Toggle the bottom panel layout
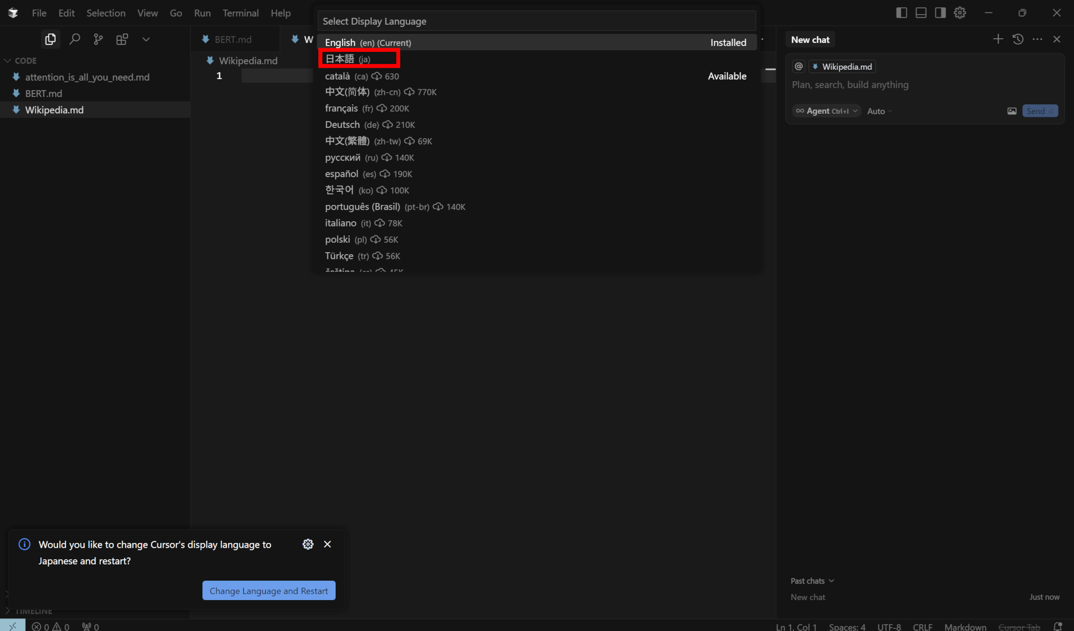Image resolution: width=1074 pixels, height=631 pixels. (x=921, y=13)
